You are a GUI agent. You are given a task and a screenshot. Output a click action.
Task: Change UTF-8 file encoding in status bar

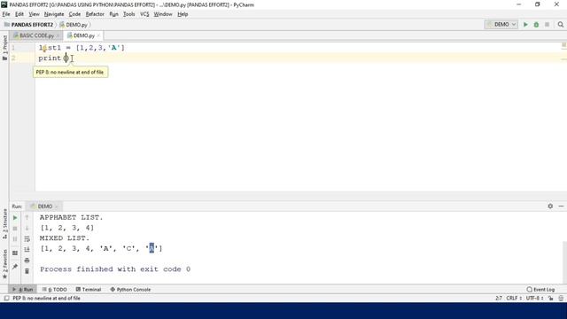(534, 298)
